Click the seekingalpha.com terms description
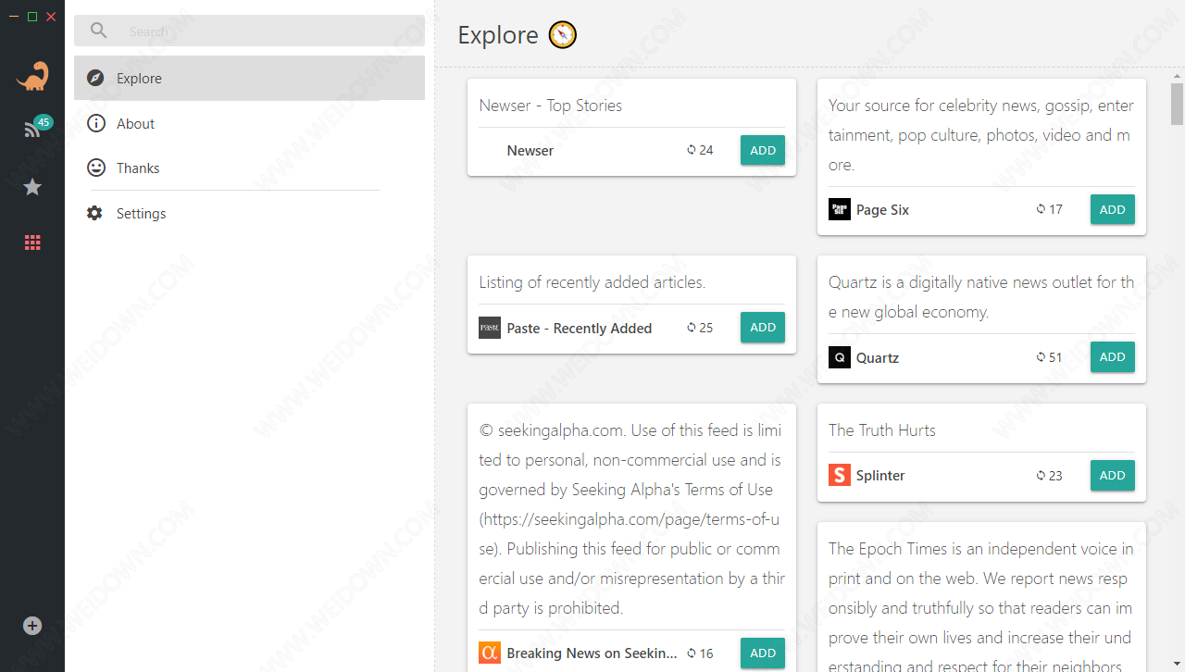 (x=631, y=519)
